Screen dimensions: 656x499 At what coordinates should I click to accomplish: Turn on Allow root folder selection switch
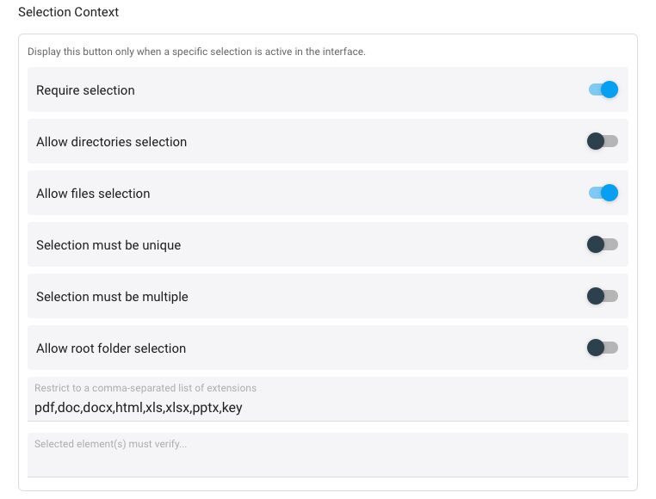pyautogui.click(x=603, y=348)
